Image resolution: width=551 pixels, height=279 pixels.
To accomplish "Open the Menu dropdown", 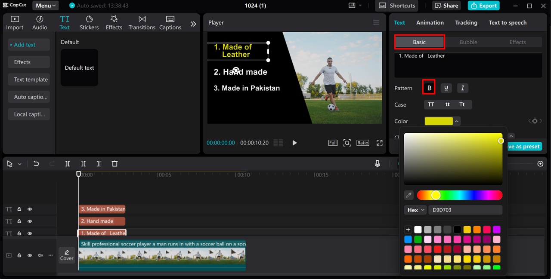I will click(x=46, y=6).
